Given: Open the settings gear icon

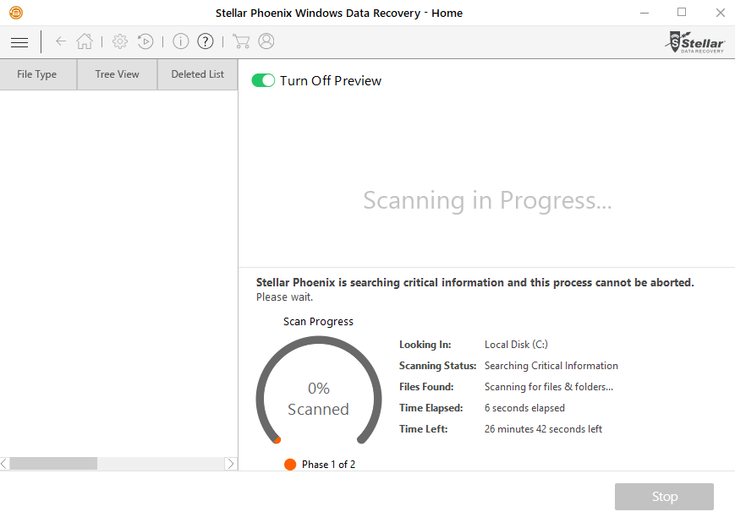Looking at the screenshot, I should pos(120,41).
